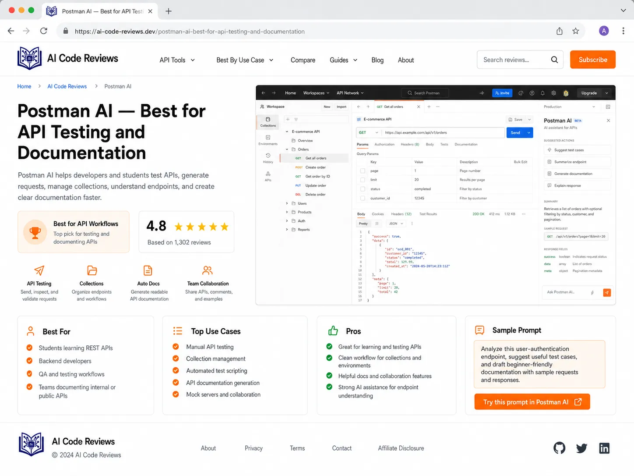Click the Team Collaboration people icon
This screenshot has width=634, height=476.
click(x=208, y=270)
